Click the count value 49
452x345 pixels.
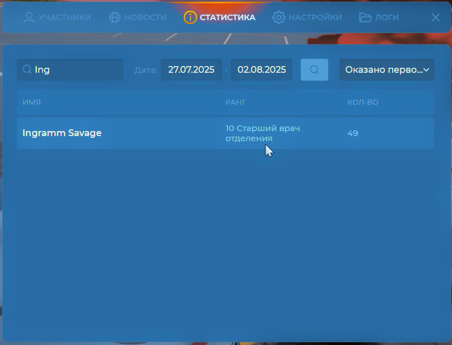(x=352, y=133)
